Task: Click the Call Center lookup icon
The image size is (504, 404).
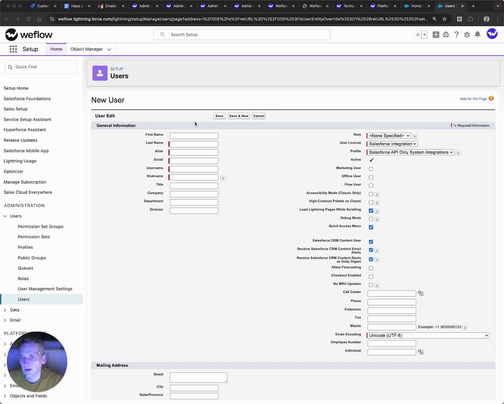Action: (421, 293)
